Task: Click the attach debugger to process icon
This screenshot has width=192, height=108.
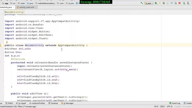Action: tap(175, 3)
